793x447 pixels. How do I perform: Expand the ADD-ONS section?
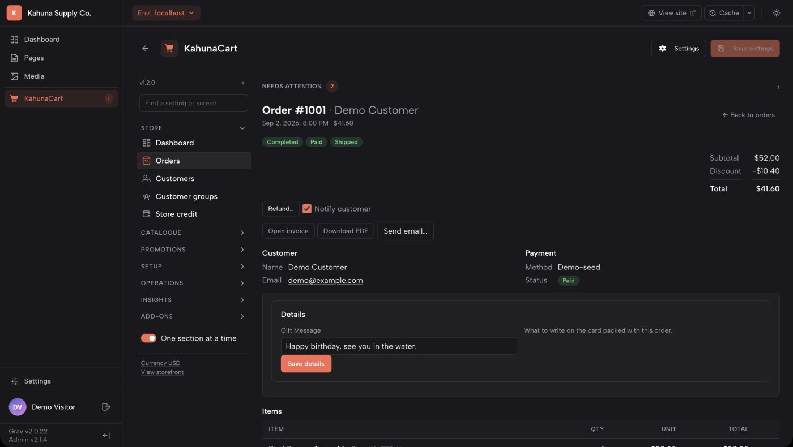pos(193,316)
